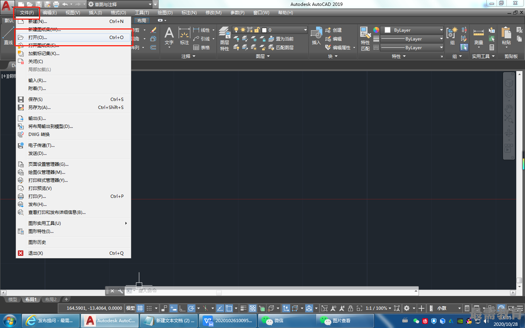Viewport: 525px width, 328px height.
Task: Switch to the 布局1 layout tab
Action: 31,299
